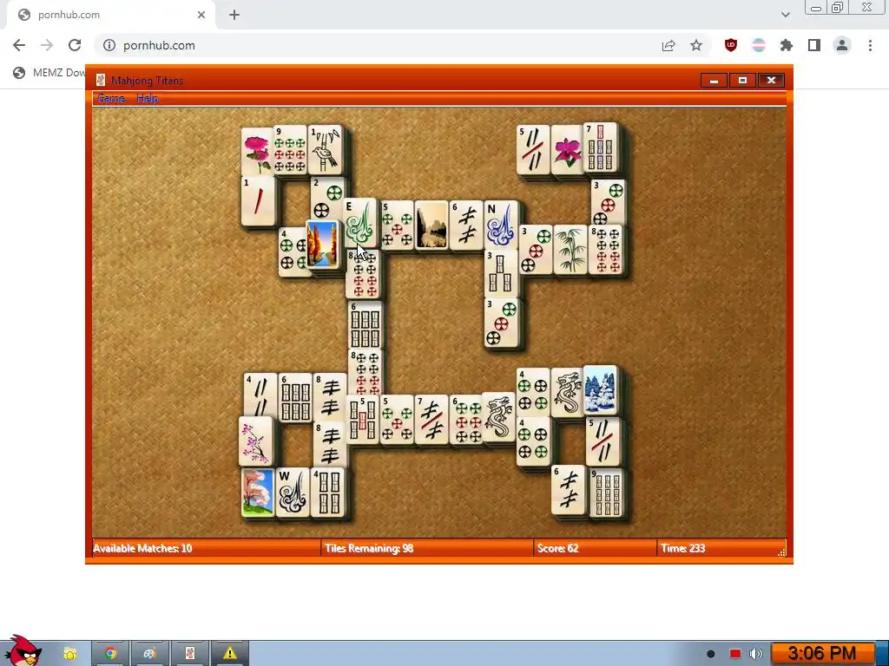
Task: Open Chrome's tab search chevron
Action: coord(785,15)
